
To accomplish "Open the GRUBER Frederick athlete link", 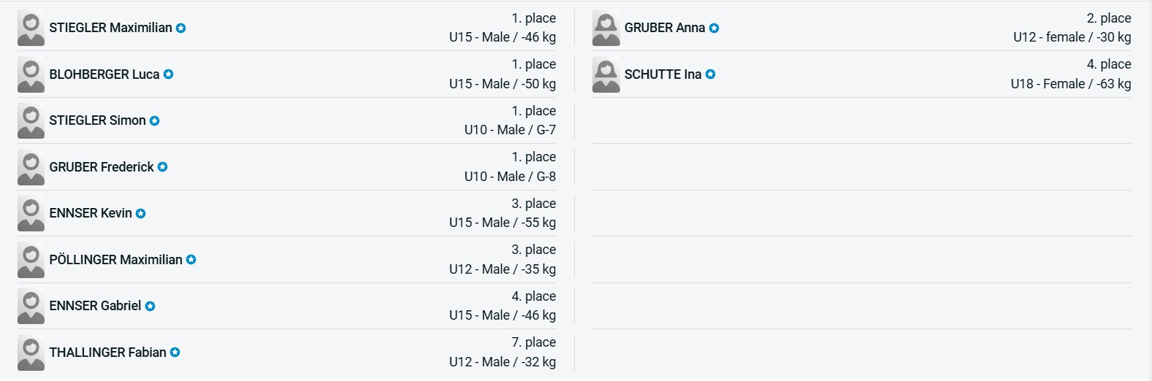I will point(102,167).
